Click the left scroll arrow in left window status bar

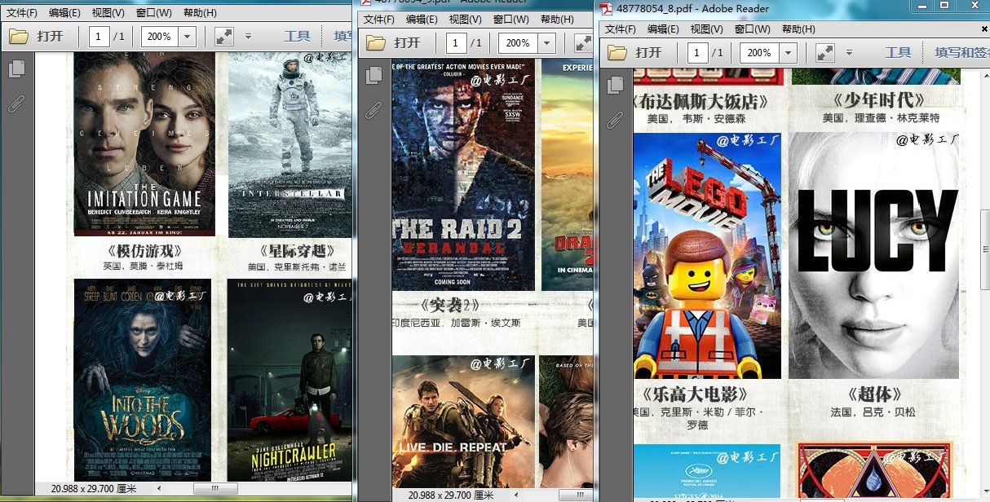pyautogui.click(x=159, y=488)
